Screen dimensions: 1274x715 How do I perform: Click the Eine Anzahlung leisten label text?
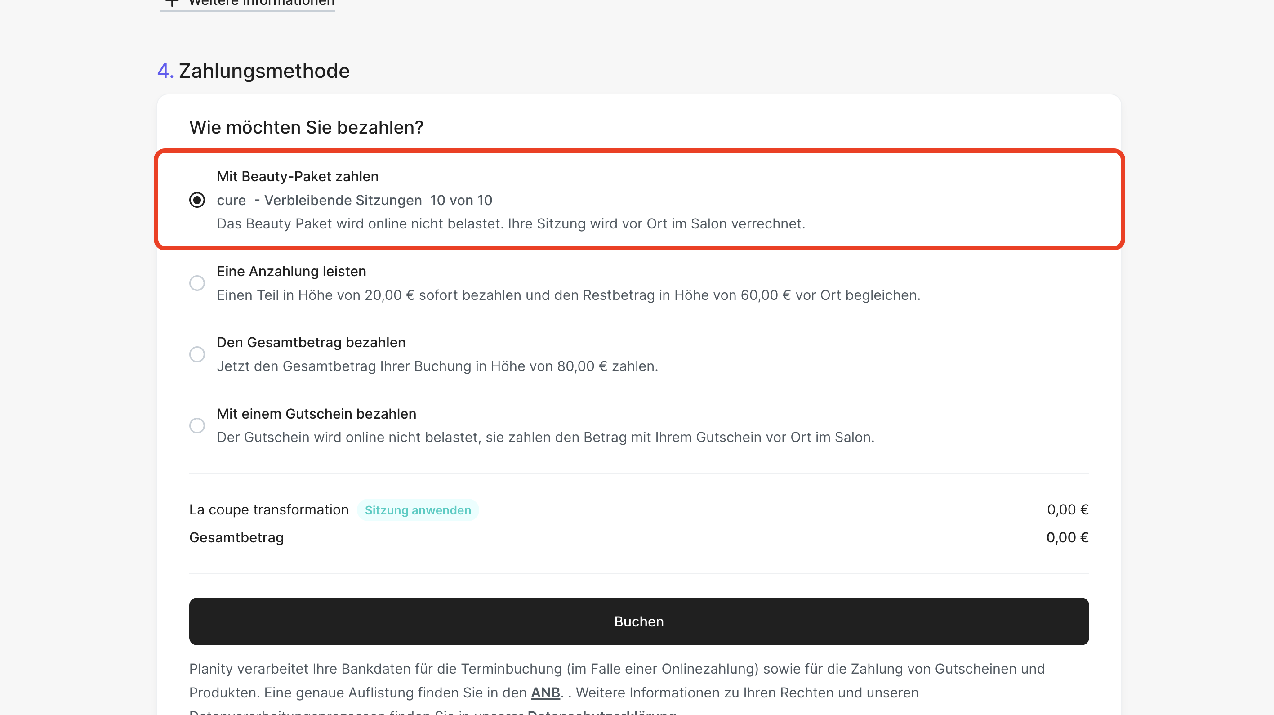(291, 271)
